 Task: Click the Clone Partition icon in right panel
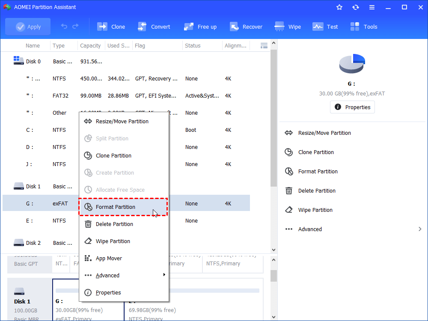289,152
